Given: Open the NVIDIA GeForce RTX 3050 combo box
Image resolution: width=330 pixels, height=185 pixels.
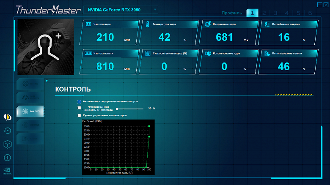Looking at the screenshot, I should [121, 10].
